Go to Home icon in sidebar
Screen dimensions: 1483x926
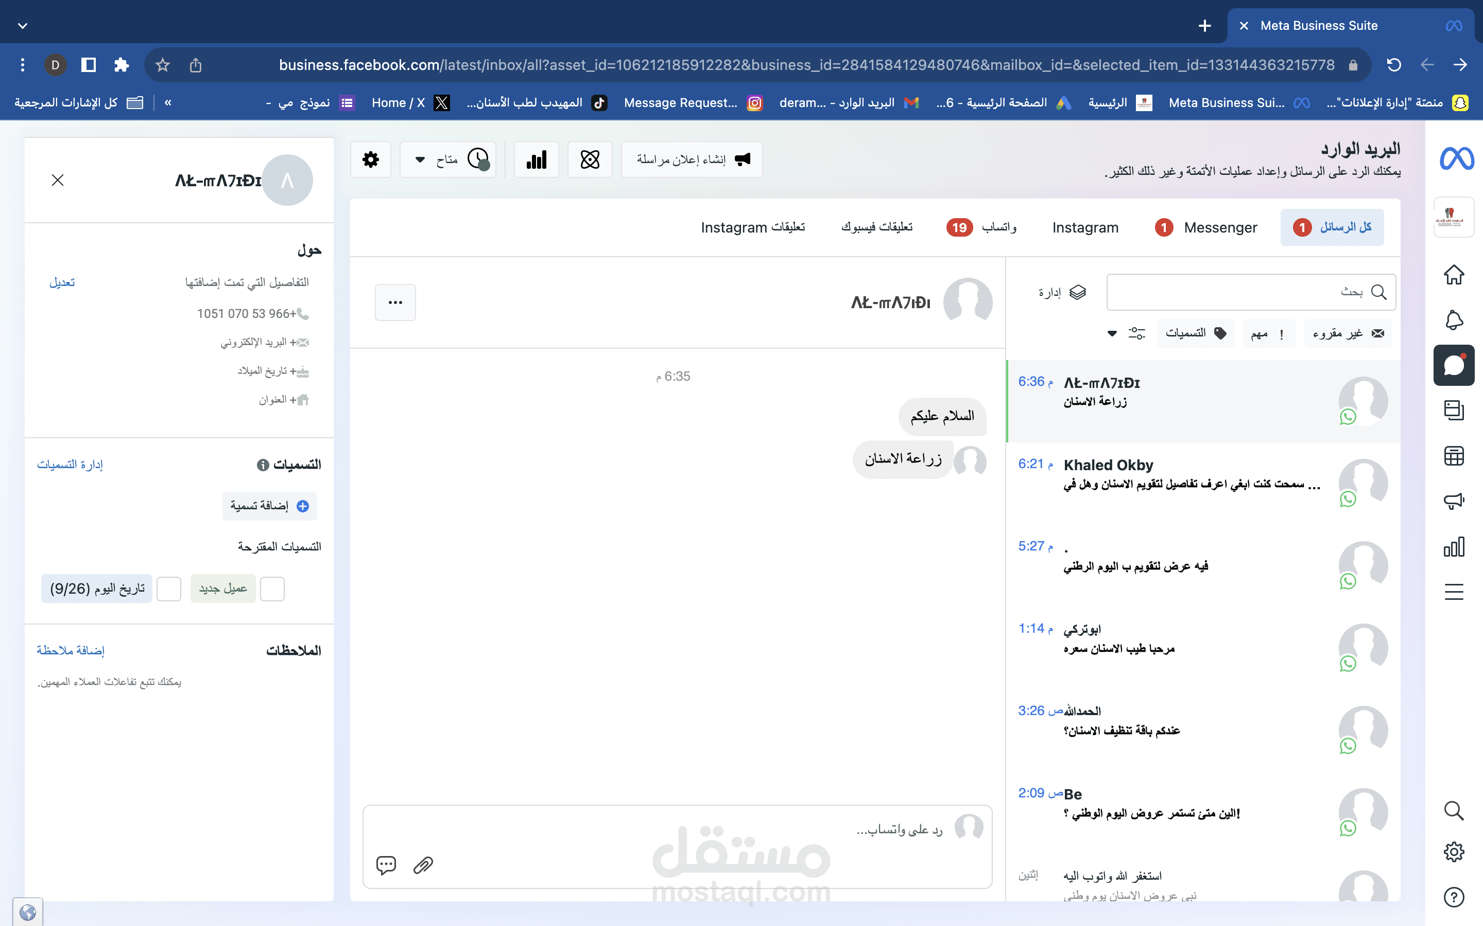point(1454,274)
